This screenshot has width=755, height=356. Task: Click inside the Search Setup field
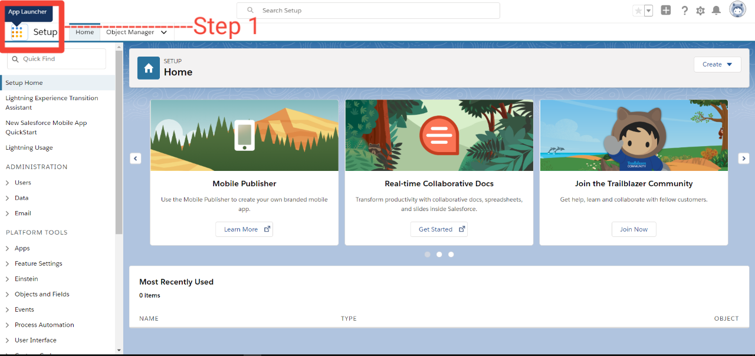click(x=368, y=10)
